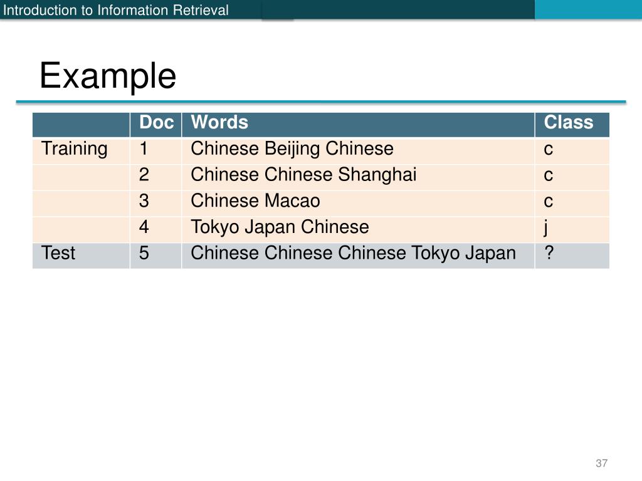This screenshot has width=642, height=481.
Task: Click the 'Introduction to Information Retrieval' header text
Action: tap(116, 10)
